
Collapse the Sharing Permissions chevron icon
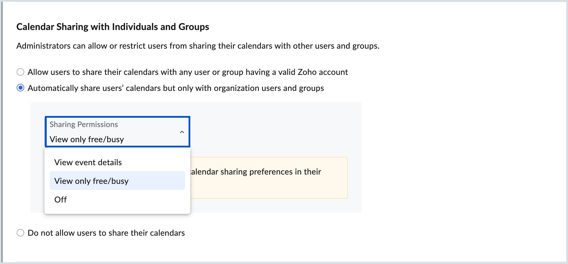[182, 132]
